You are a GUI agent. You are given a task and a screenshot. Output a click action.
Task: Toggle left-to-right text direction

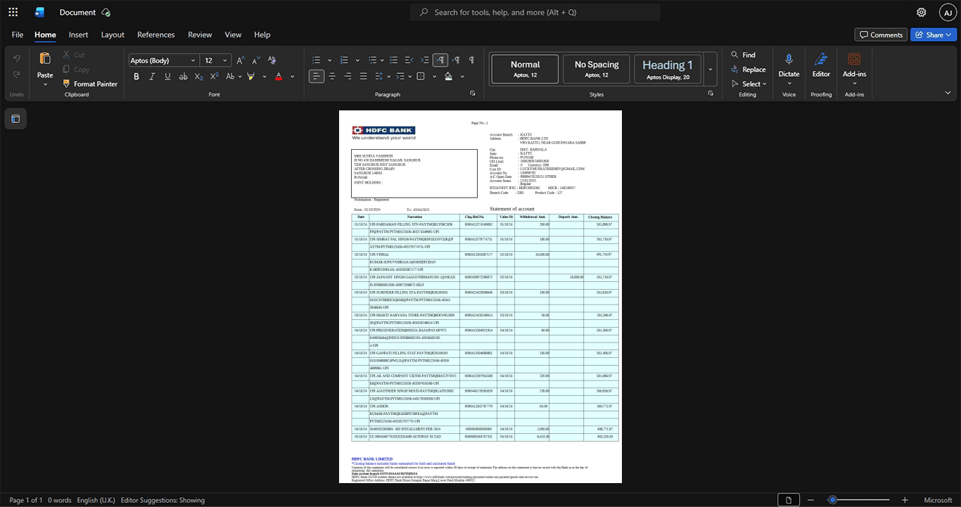[x=440, y=60]
